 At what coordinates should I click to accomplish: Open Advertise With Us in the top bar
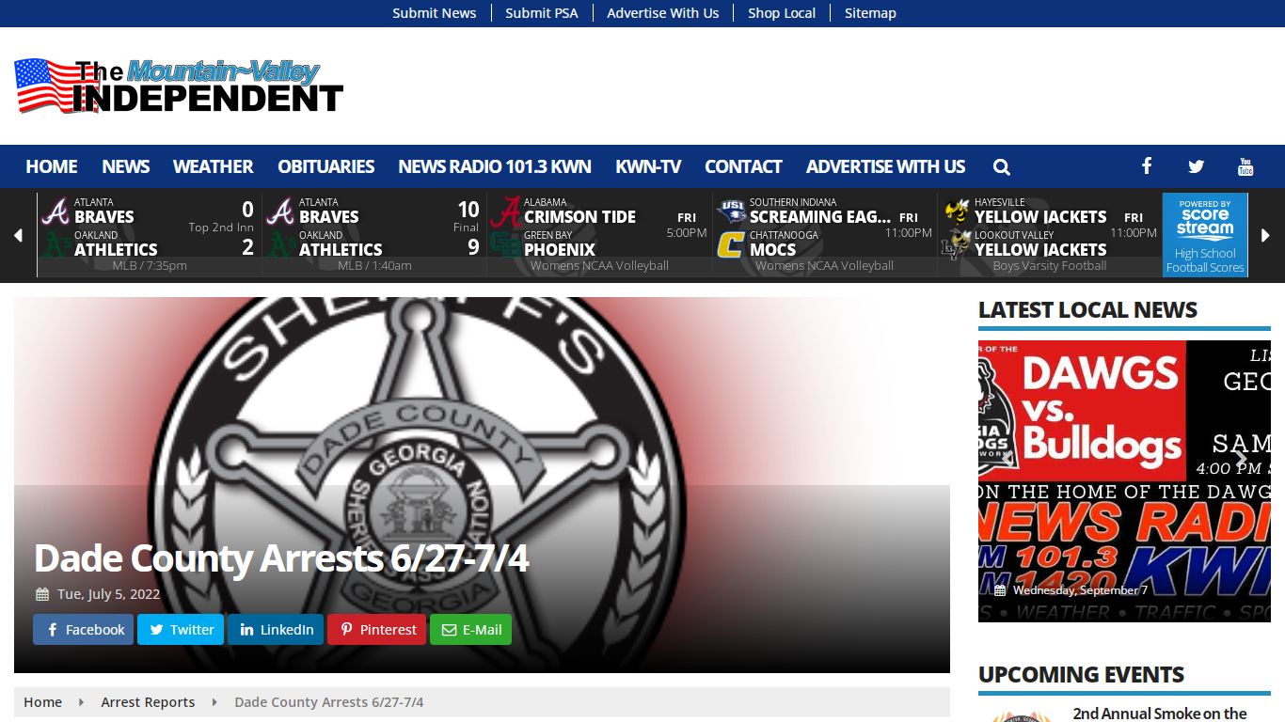pyautogui.click(x=663, y=13)
